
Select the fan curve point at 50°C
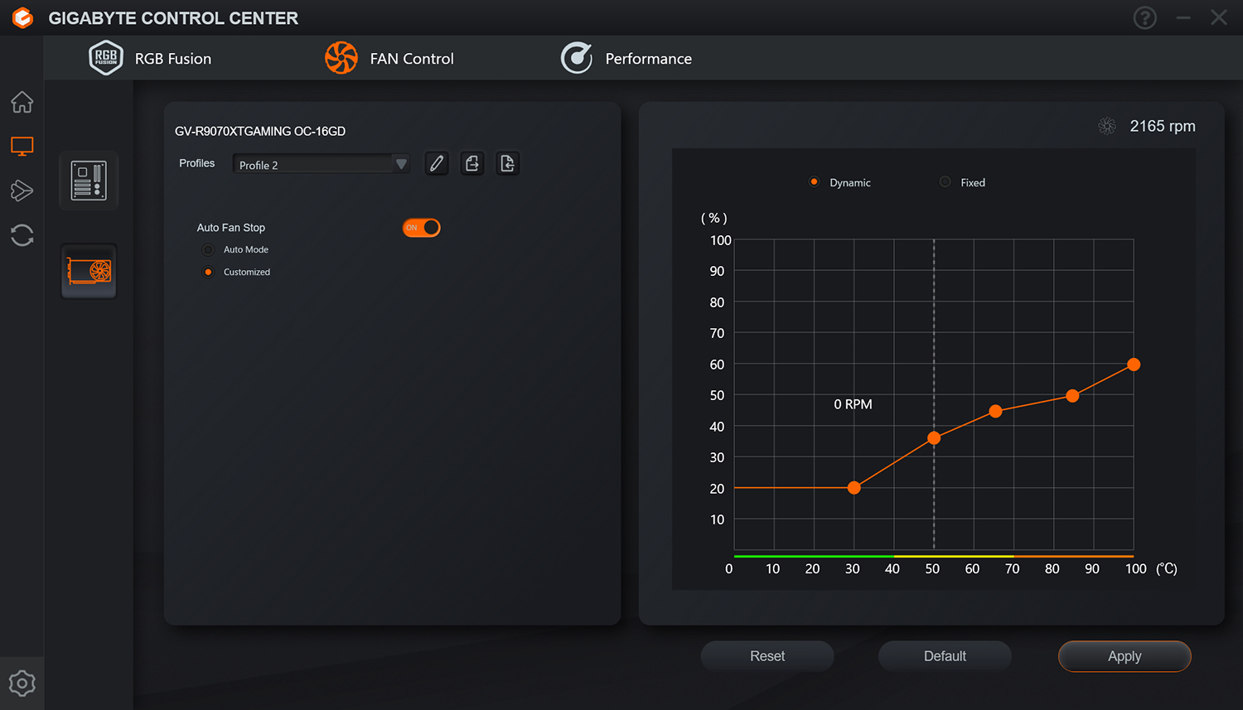coord(934,437)
